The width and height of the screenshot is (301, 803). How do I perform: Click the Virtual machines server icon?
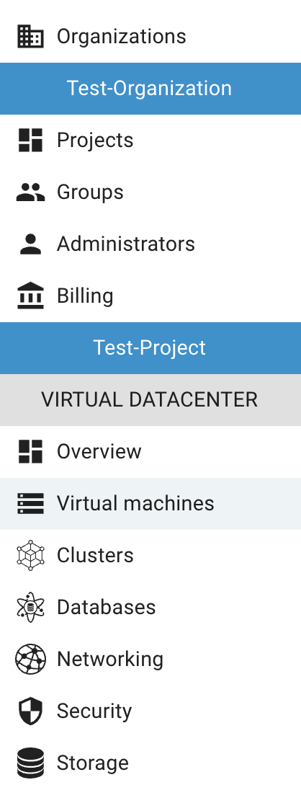(30, 503)
